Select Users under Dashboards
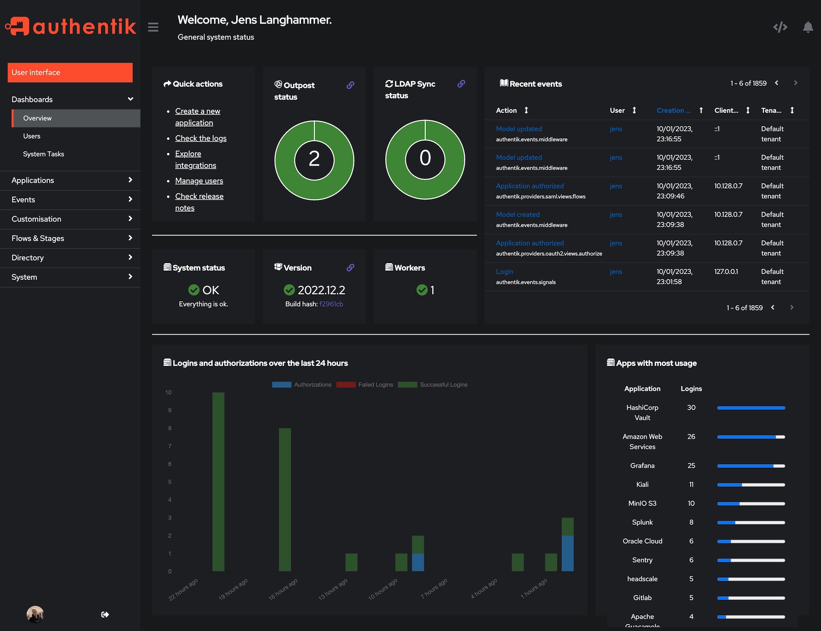821x631 pixels. pyautogui.click(x=32, y=136)
